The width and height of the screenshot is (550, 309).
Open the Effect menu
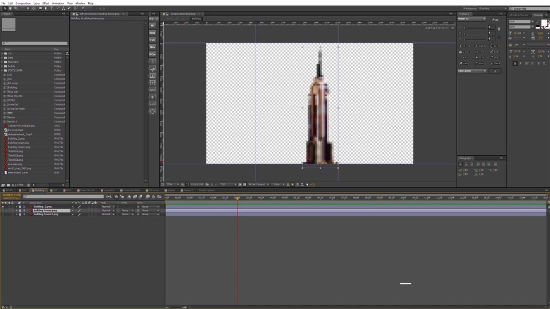pyautogui.click(x=46, y=3)
